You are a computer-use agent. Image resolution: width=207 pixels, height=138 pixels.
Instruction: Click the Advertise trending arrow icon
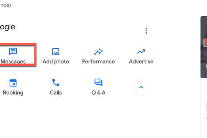[x=141, y=52]
